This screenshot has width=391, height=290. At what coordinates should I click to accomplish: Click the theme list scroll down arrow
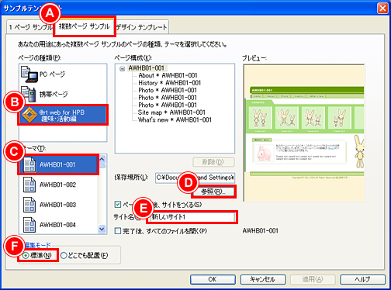(x=102, y=229)
